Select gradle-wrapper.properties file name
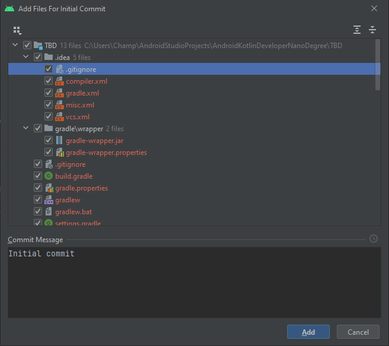 click(107, 153)
